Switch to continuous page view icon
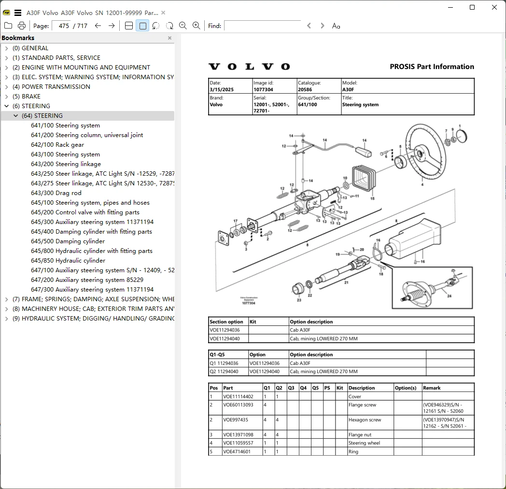 tap(129, 26)
